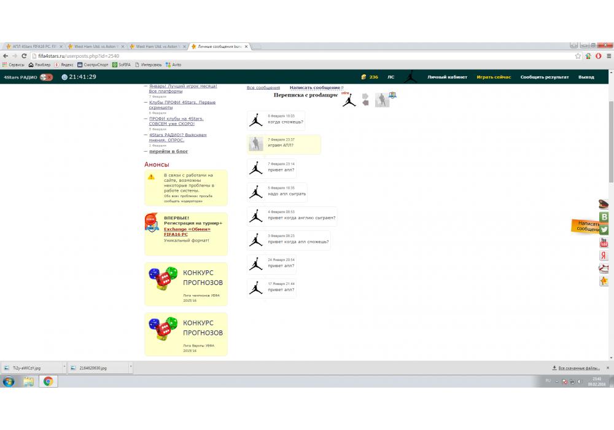This screenshot has height=430, width=614.
Task: Select Играть сейчас in the navigation bar
Action: point(494,77)
